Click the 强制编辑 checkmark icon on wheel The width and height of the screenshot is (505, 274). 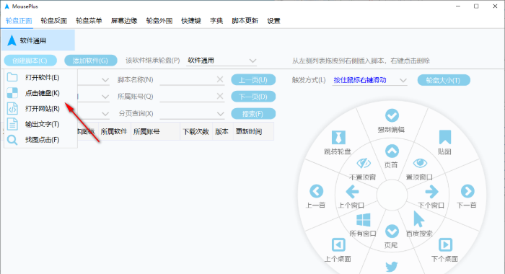coord(392,115)
